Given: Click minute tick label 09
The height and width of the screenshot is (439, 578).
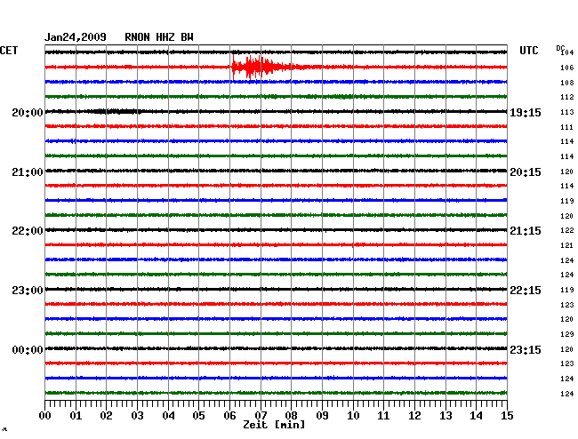Looking at the screenshot, I should point(322,415).
